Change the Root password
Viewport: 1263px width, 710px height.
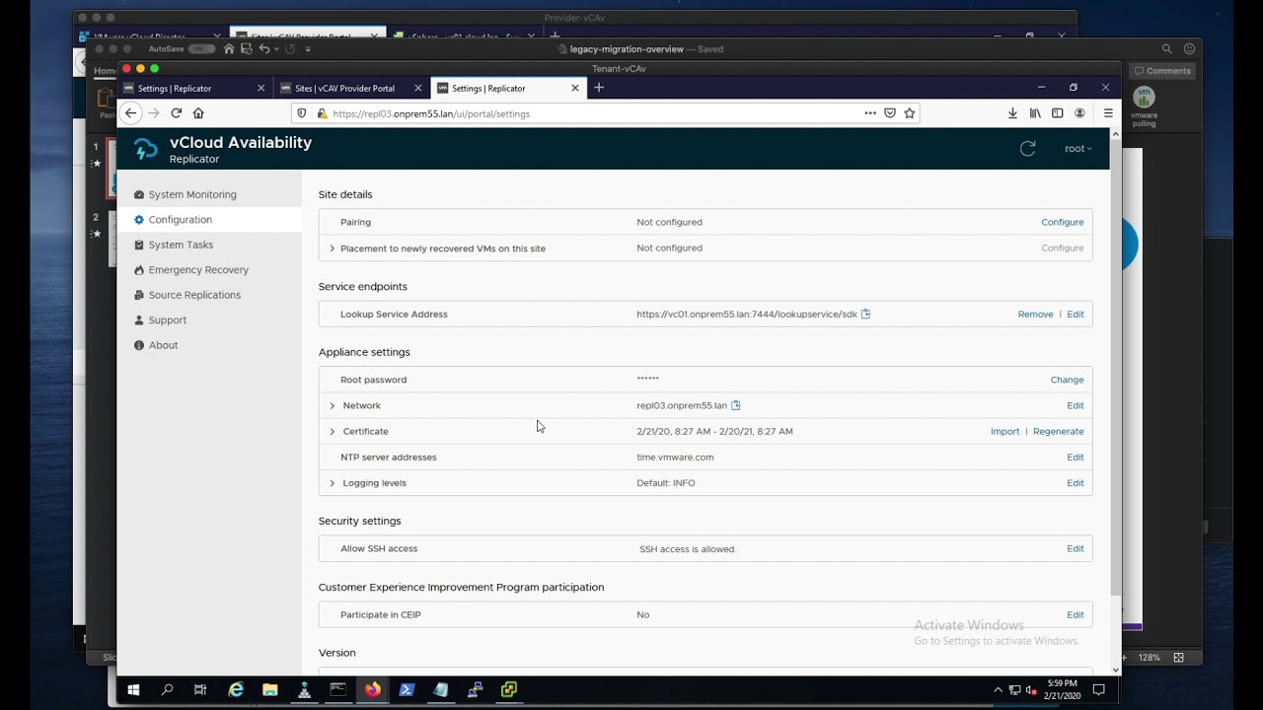pyautogui.click(x=1067, y=380)
